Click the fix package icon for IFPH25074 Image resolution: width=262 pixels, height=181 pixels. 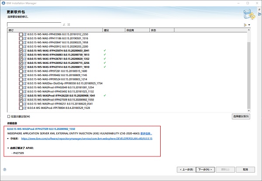pos(25,51)
